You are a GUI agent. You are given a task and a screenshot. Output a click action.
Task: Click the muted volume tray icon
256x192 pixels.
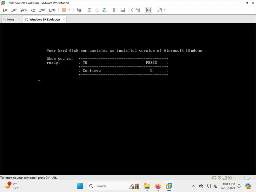(x=215, y=186)
